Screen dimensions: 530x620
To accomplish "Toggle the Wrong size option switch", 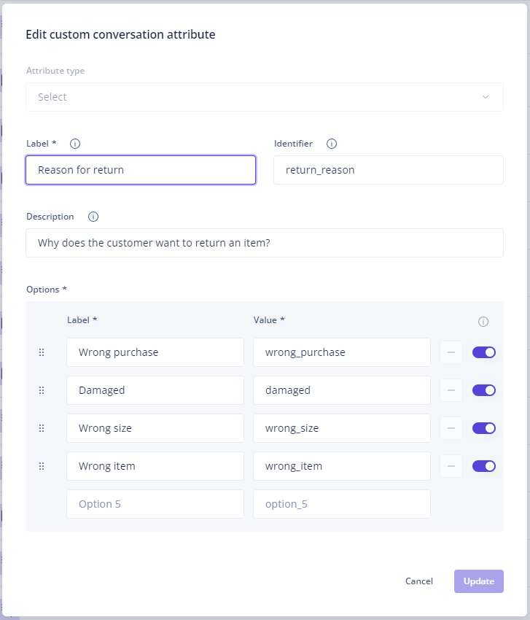I will (484, 428).
